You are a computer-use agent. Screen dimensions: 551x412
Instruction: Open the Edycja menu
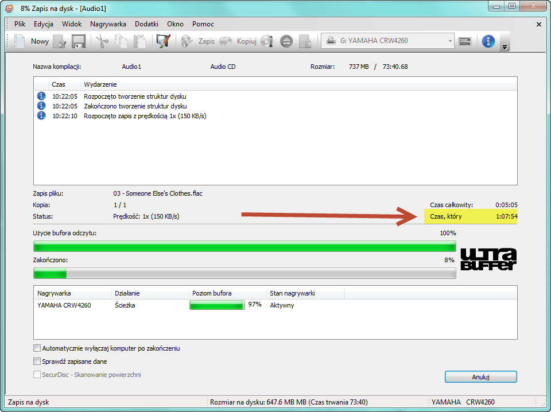pyautogui.click(x=44, y=24)
